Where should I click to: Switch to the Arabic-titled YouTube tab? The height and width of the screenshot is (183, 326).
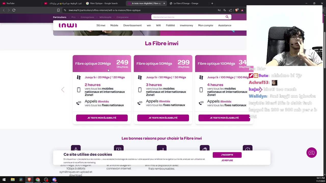[x=62, y=3]
